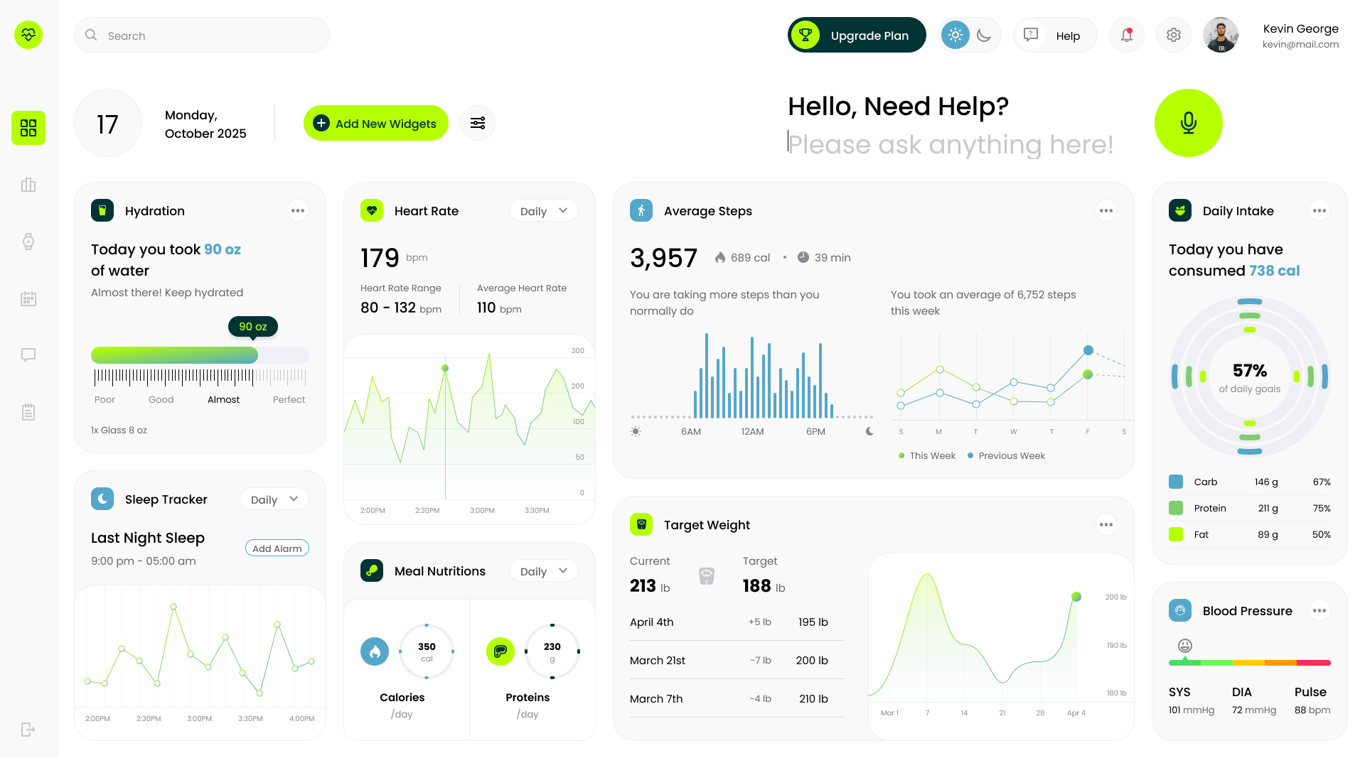1365x758 pixels.
Task: Click the Daily Intake leaf icon
Action: (1180, 210)
